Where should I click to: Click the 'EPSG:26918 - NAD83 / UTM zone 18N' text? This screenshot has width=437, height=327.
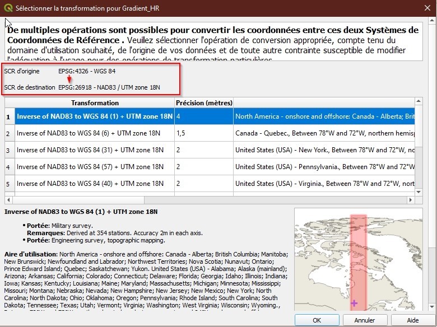click(x=109, y=87)
